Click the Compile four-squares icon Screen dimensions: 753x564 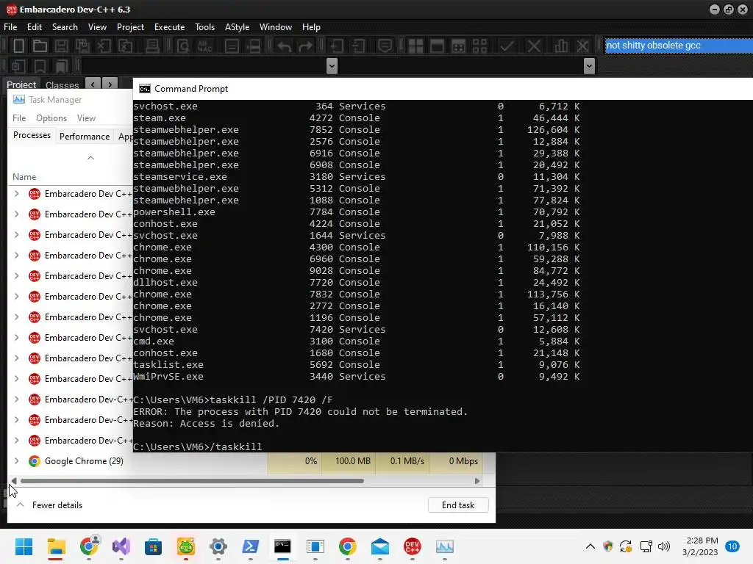pos(415,46)
